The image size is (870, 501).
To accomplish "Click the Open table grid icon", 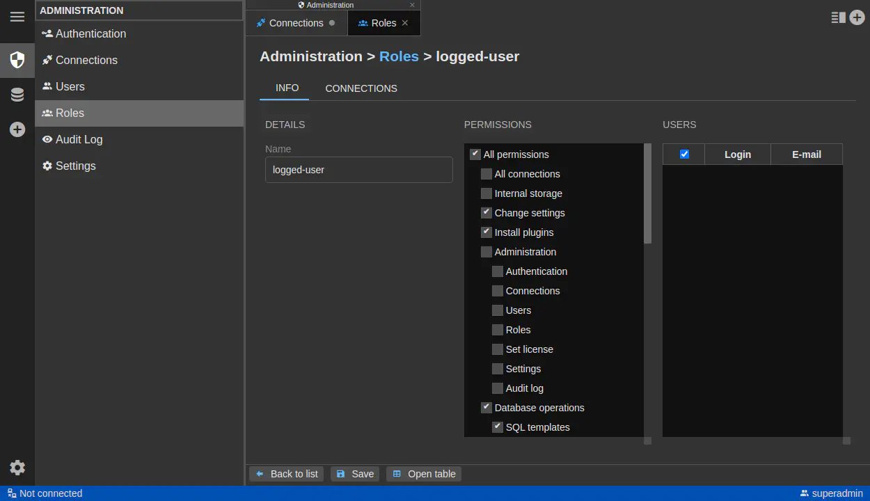I will [397, 474].
